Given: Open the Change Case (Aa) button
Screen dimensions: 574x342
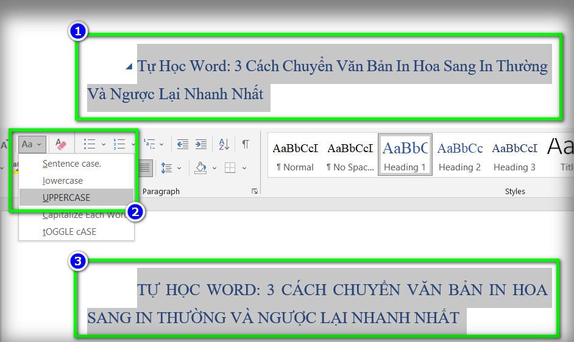Looking at the screenshot, I should [32, 144].
